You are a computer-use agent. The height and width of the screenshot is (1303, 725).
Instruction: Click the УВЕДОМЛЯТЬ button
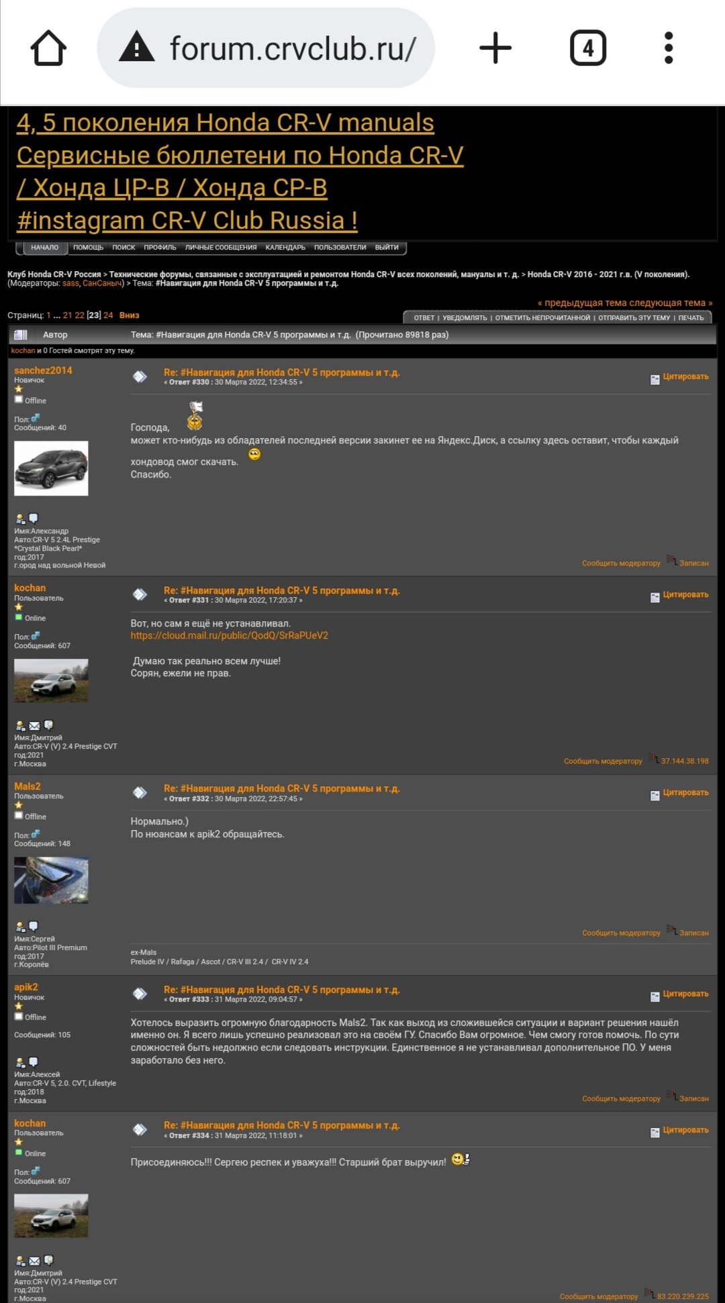(x=465, y=318)
